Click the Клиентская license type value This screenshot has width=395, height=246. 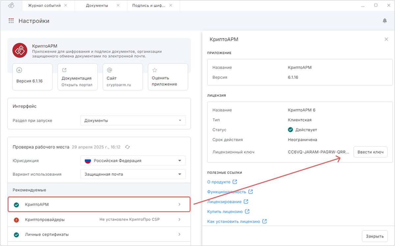(300, 120)
